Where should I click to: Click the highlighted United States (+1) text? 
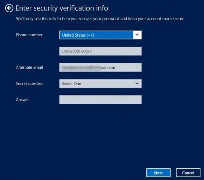[78, 35]
